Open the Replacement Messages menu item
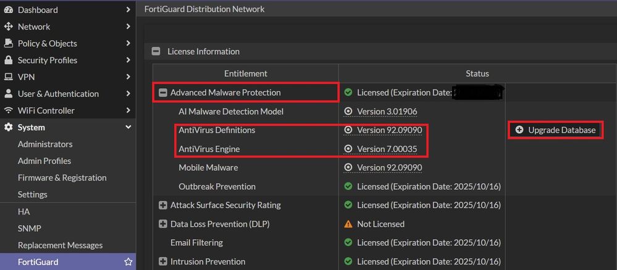The image size is (617, 270). point(60,245)
